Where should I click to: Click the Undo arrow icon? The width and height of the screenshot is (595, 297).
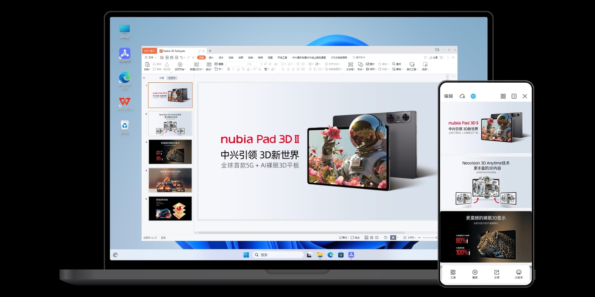182,58
